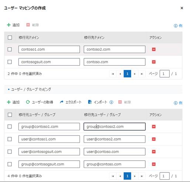Click info icon next to インポート
190x182 pixels.
[111, 102]
